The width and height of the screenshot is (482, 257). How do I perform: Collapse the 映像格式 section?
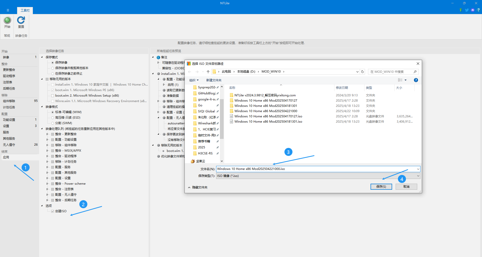42,107
